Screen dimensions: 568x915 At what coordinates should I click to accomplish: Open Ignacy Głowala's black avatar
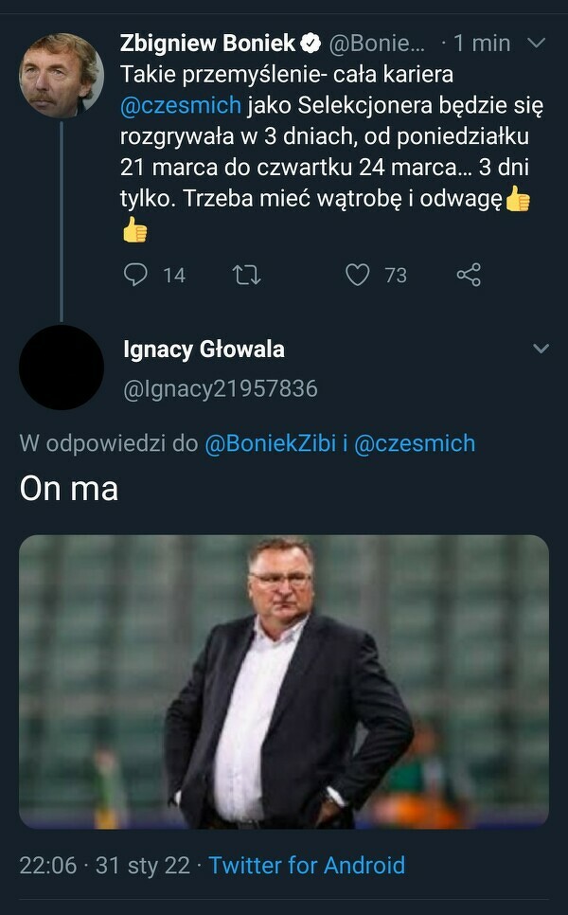coord(62,368)
